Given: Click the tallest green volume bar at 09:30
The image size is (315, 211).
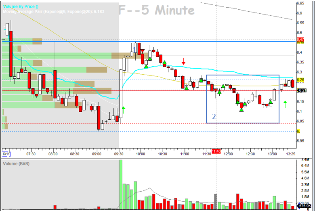Looking at the screenshot, I should [x=120, y=184].
